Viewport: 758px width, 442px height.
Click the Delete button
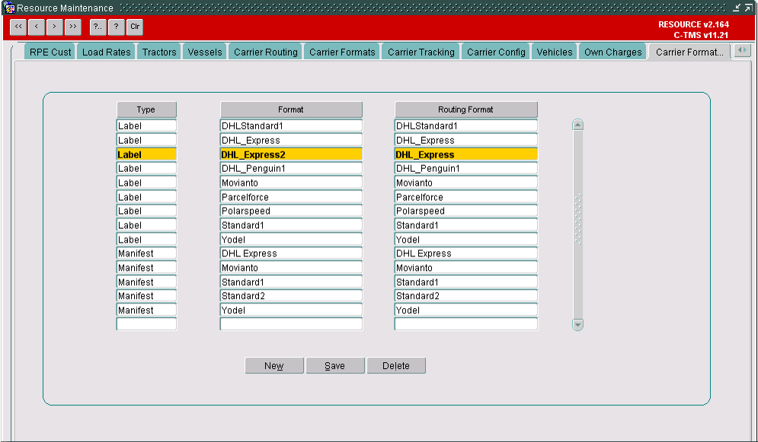(x=396, y=365)
